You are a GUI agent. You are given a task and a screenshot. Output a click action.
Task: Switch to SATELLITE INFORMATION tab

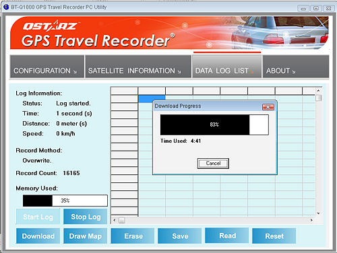(138, 67)
